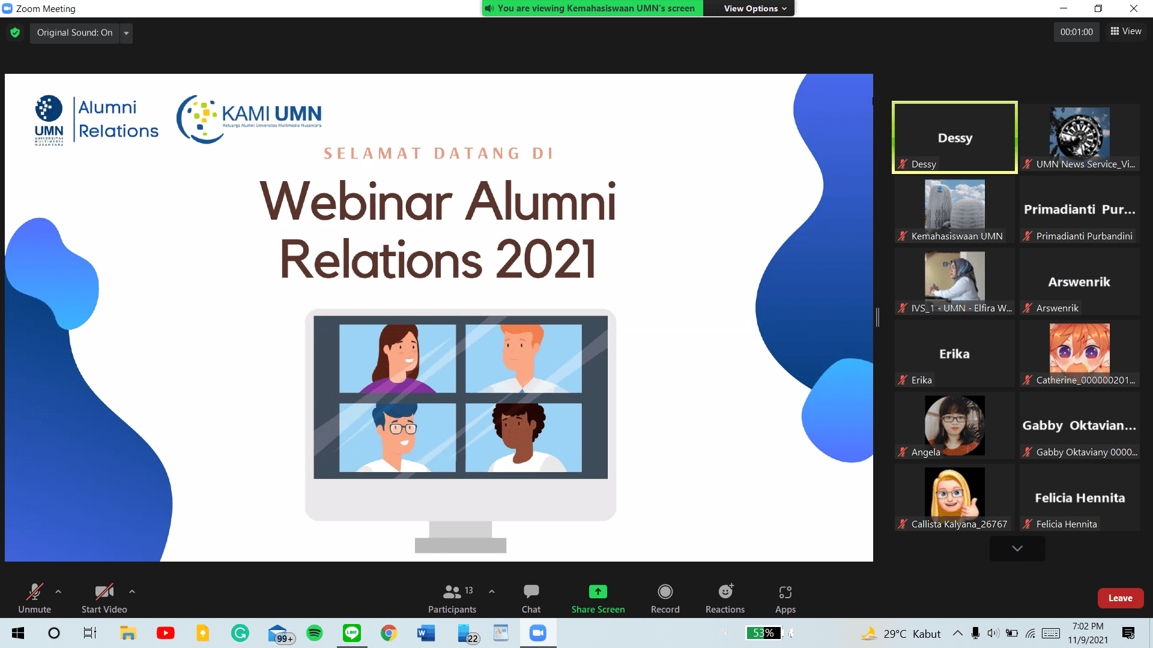Open Spotify from the taskbar

(x=314, y=633)
